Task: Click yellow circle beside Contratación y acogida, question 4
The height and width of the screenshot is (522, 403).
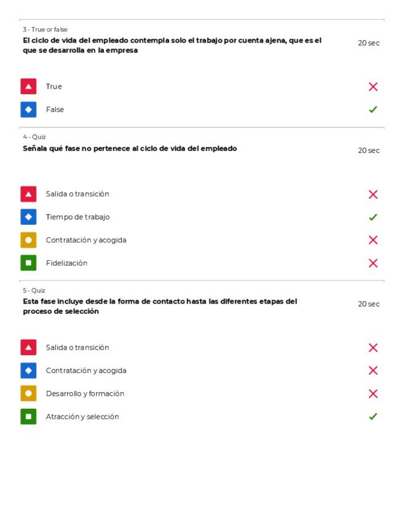Action: tap(28, 240)
